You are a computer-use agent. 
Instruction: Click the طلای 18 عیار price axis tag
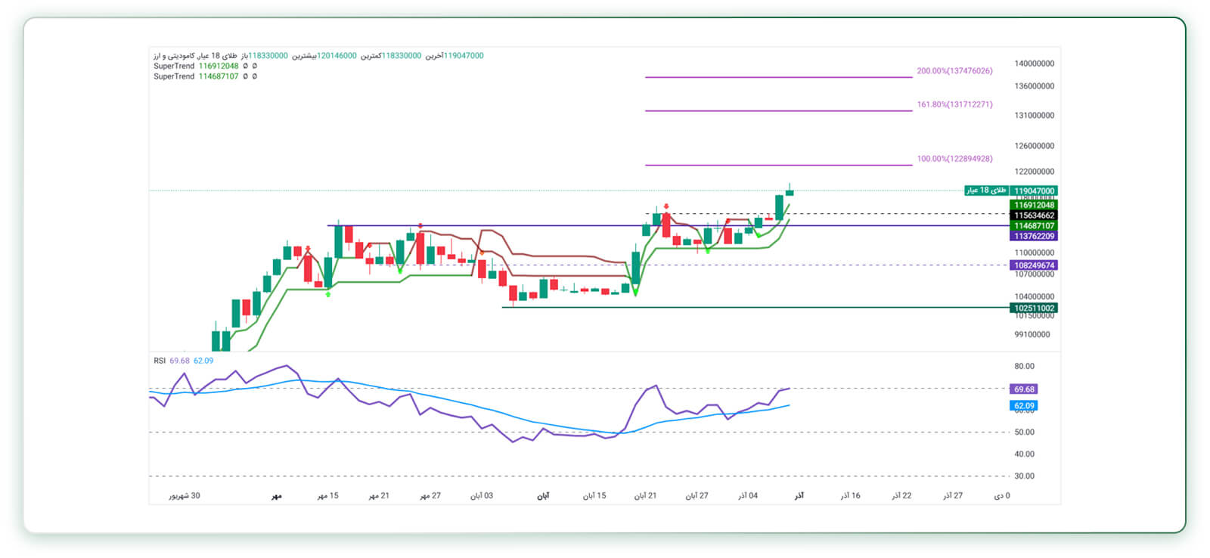click(x=986, y=191)
